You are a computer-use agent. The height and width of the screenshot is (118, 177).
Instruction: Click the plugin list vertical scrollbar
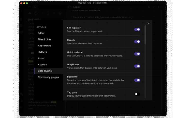click(x=145, y=36)
